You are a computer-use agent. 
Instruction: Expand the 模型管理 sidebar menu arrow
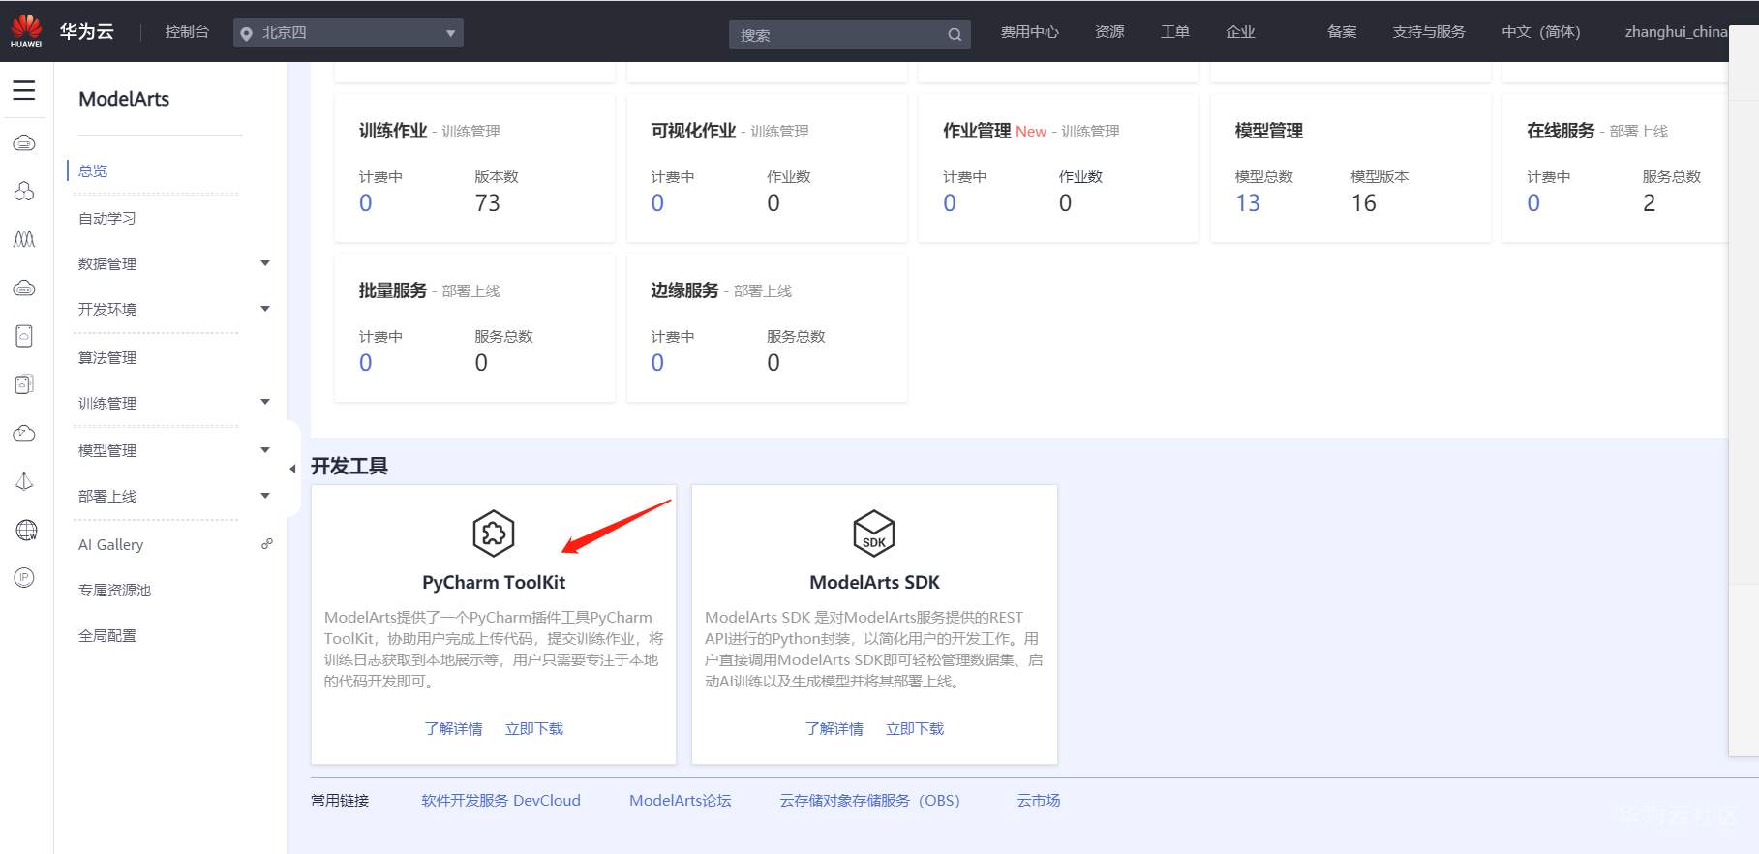click(x=265, y=450)
